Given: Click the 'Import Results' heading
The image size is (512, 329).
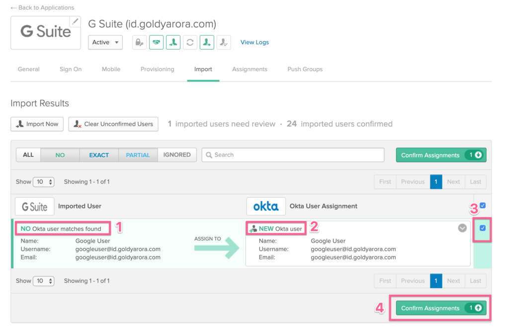Looking at the screenshot, I should tap(40, 103).
